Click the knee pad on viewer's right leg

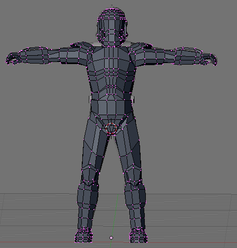pyautogui.click(x=134, y=176)
